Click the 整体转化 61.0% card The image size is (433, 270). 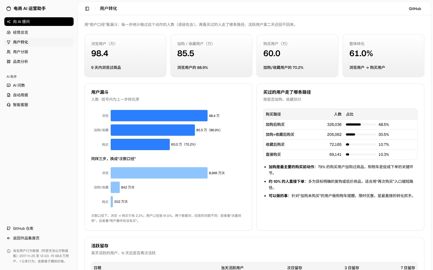[383, 56]
